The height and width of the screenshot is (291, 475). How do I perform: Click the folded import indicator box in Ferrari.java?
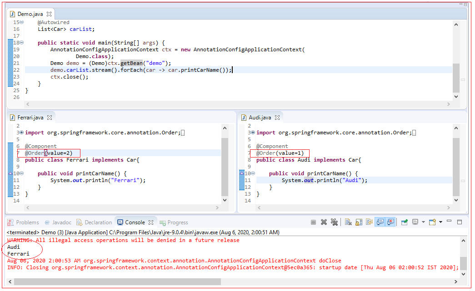pos(183,133)
